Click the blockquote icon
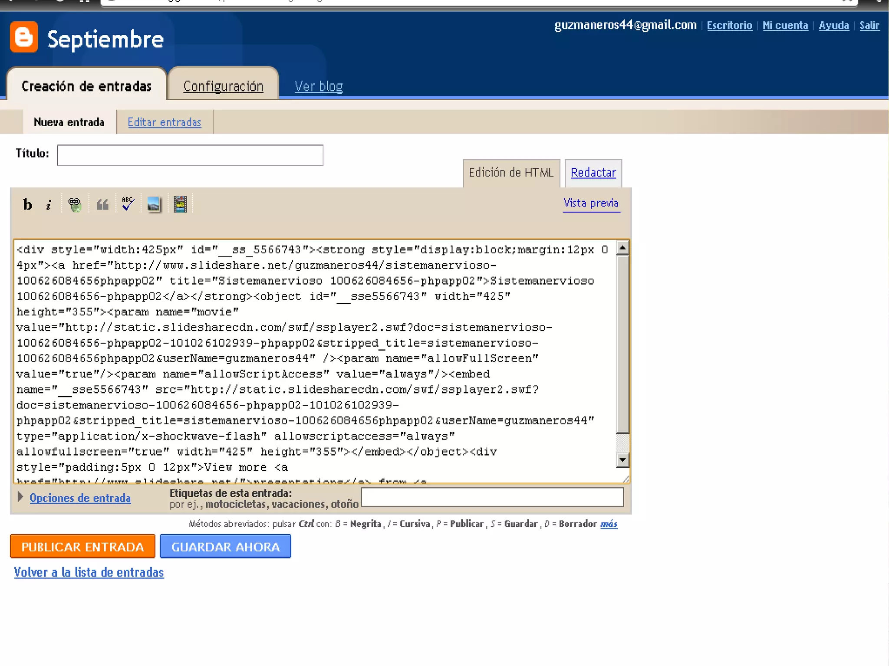Viewport: 889px width, 666px height. 102,204
